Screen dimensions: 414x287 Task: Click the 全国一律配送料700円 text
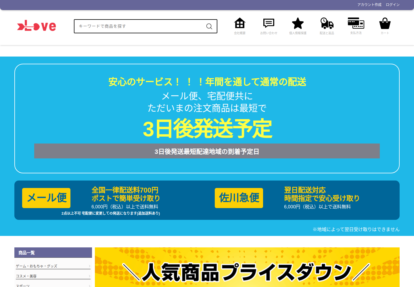coord(125,190)
